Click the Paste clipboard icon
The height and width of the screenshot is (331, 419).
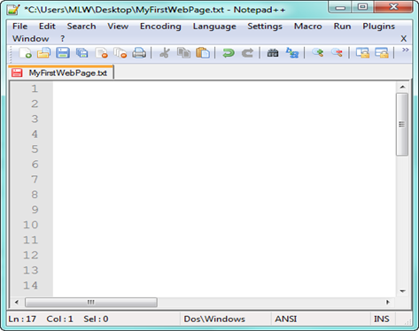coord(203,53)
